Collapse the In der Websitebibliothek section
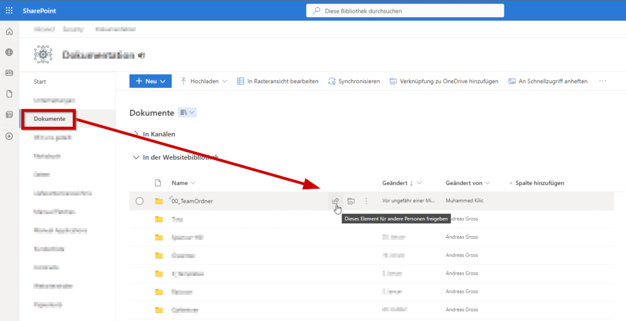This screenshot has width=626, height=321. coord(136,157)
